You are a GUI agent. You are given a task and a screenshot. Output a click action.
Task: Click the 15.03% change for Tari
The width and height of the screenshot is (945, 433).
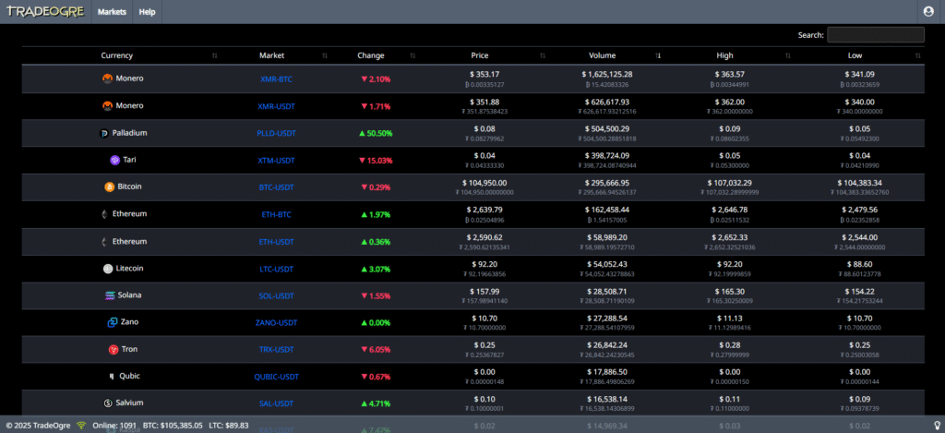click(376, 161)
